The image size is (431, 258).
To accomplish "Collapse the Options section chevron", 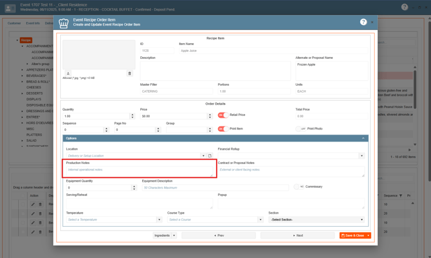I will 363,138.
